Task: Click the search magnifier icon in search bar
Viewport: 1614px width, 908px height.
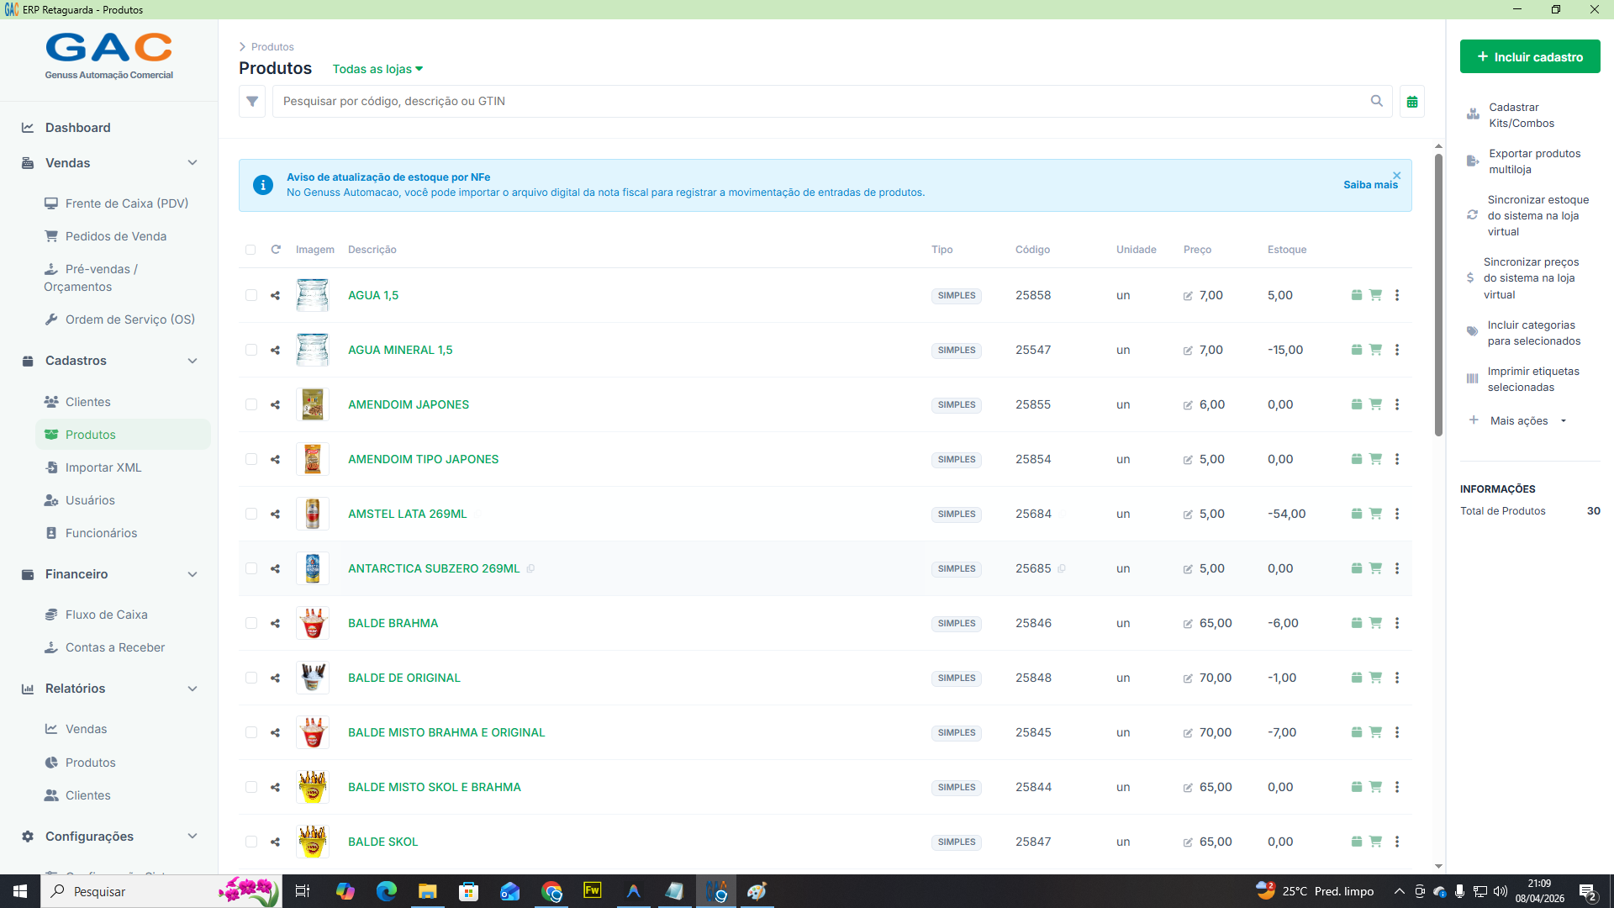Action: coord(1377,101)
